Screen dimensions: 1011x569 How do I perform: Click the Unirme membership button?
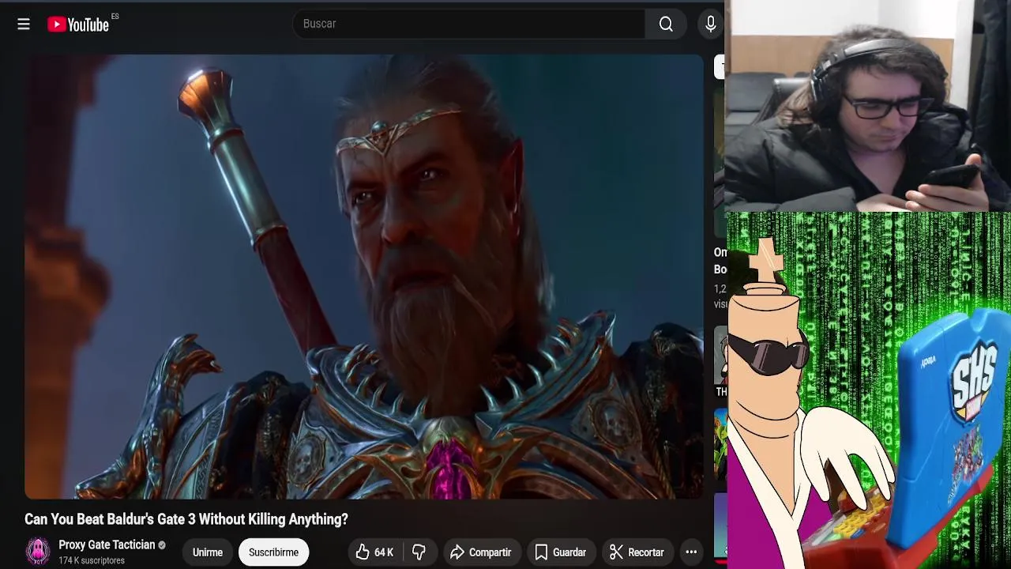pos(208,552)
